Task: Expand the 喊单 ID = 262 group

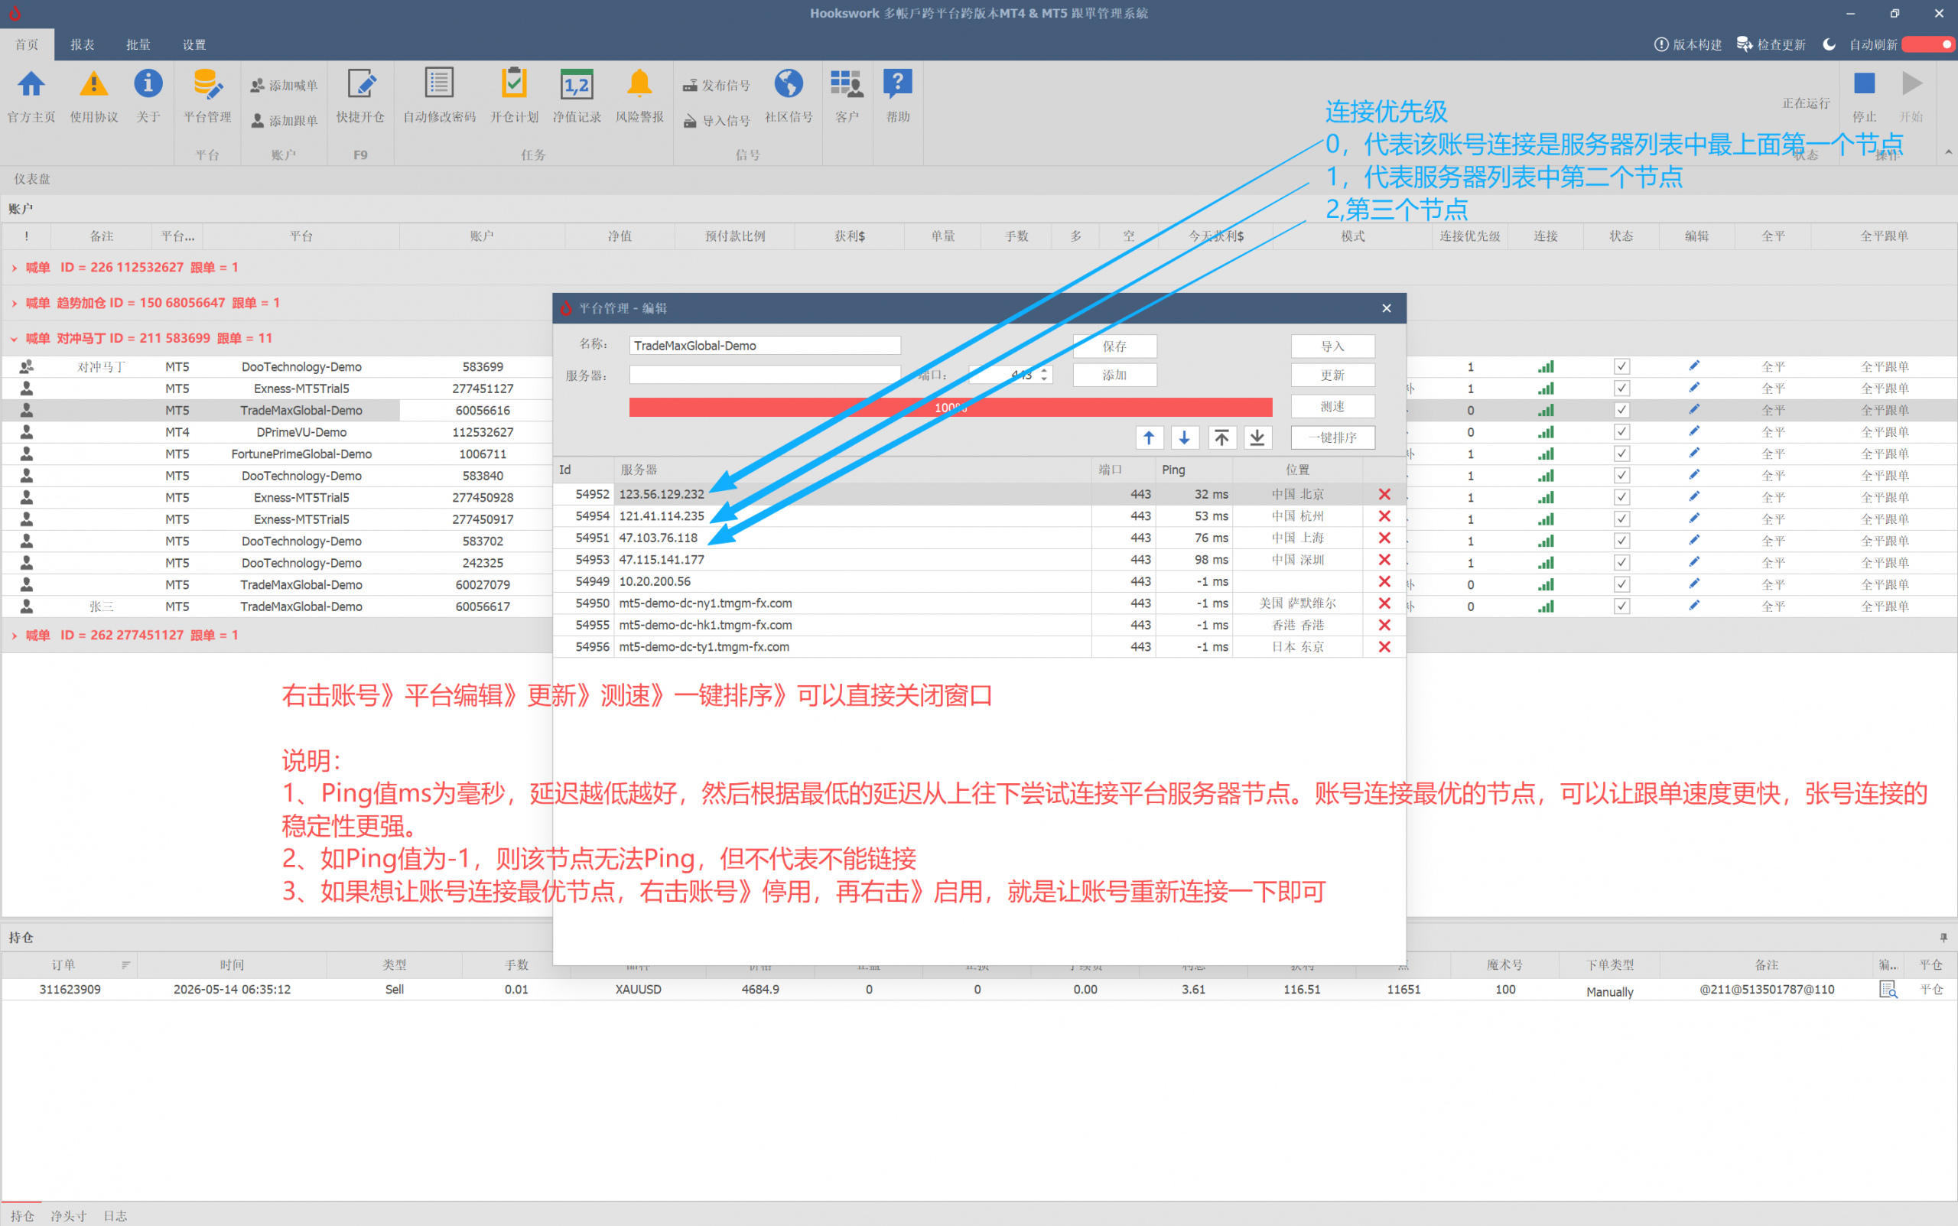Action: [x=14, y=636]
